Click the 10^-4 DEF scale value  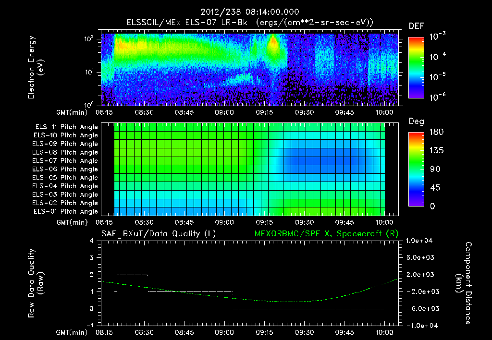tap(437, 57)
